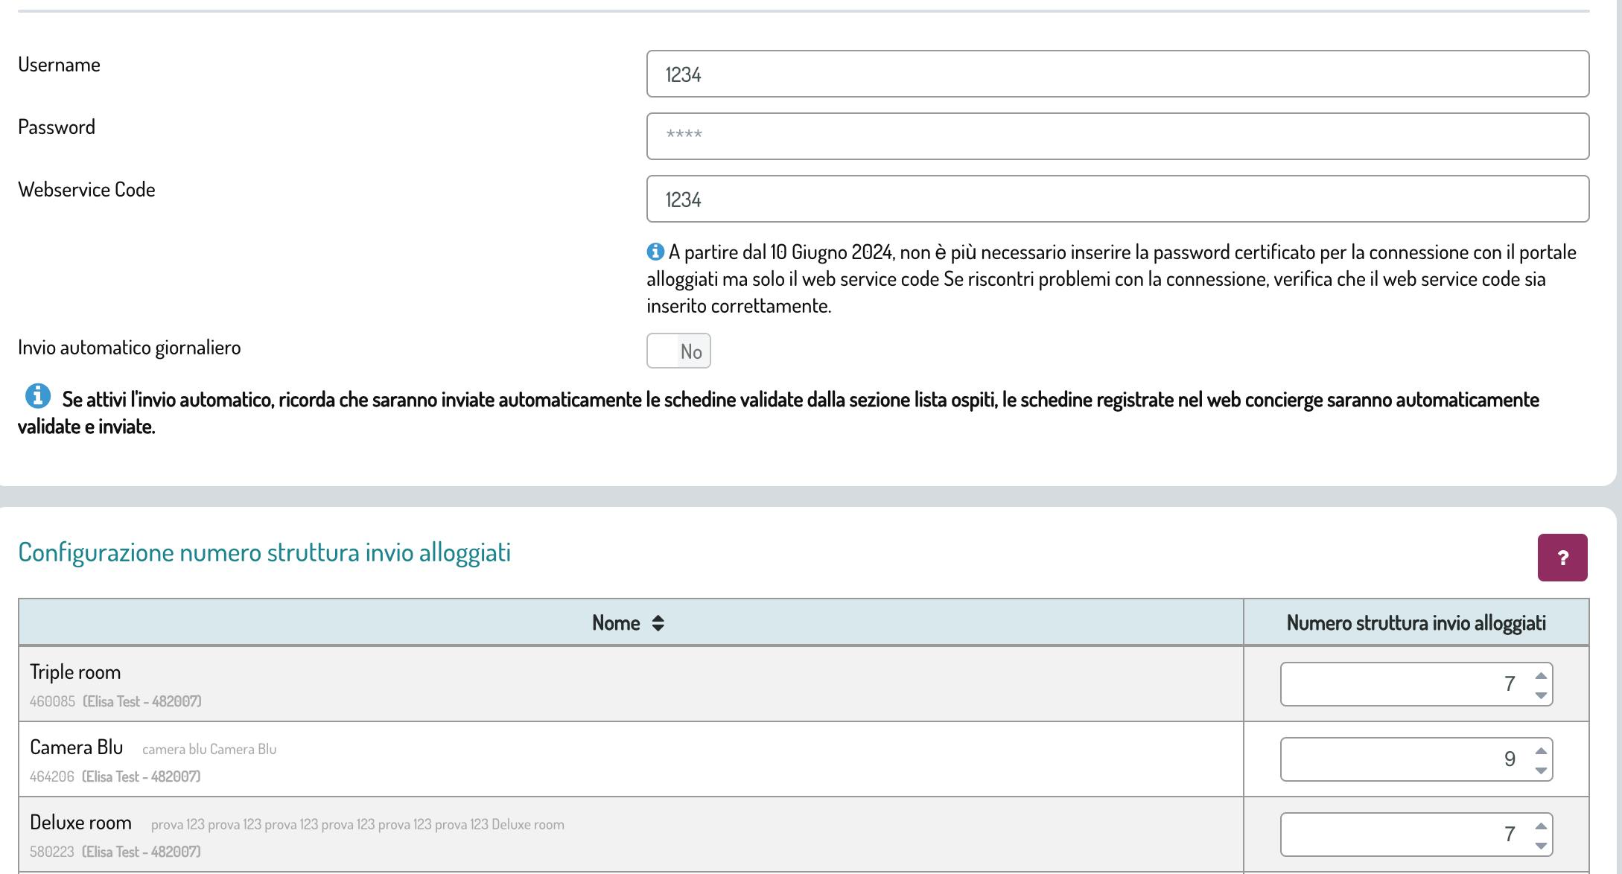
Task: Select the Camera Blu number field
Action: point(1400,759)
